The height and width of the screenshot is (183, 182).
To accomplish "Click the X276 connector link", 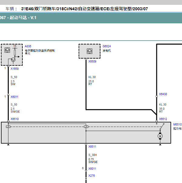I will point(91,175).
